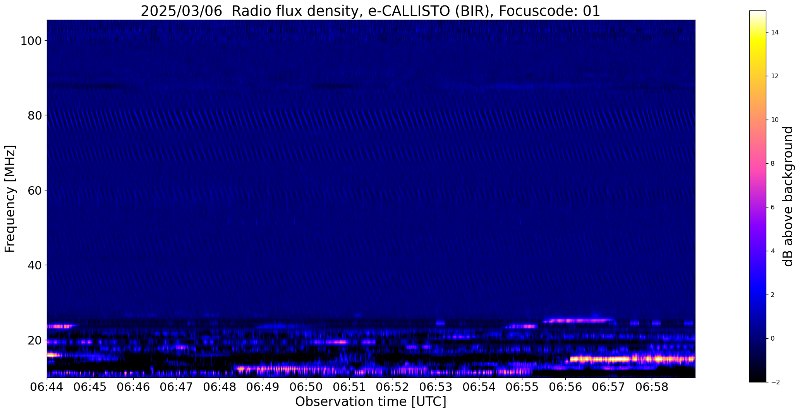Click the 0 colorbar tick label
Image resolution: width=800 pixels, height=413 pixels.
(x=773, y=339)
